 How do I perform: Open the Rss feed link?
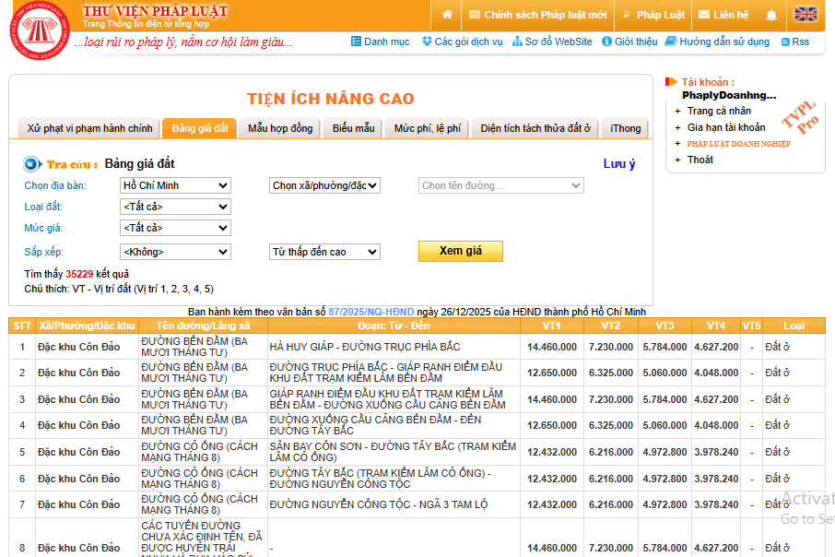[795, 41]
